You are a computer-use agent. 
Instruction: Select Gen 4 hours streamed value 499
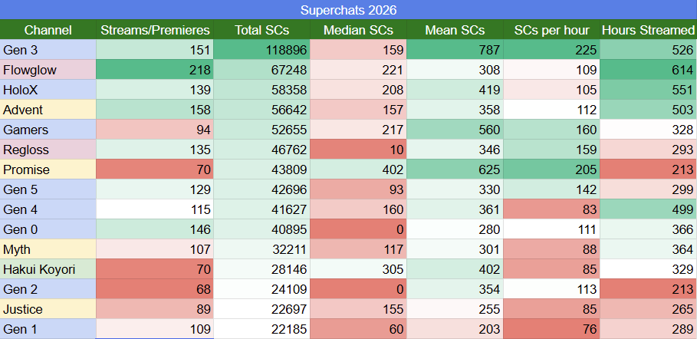(x=649, y=209)
